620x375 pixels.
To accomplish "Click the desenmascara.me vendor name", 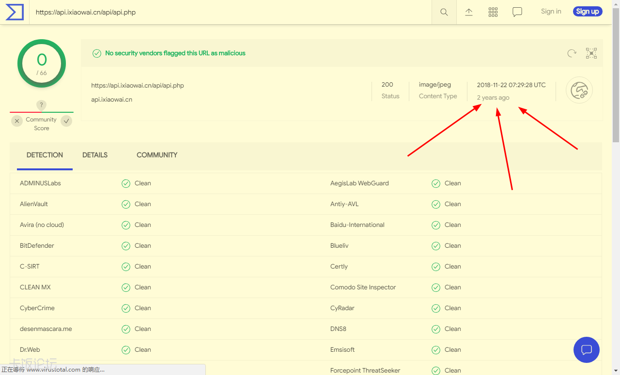I will pyautogui.click(x=46, y=329).
